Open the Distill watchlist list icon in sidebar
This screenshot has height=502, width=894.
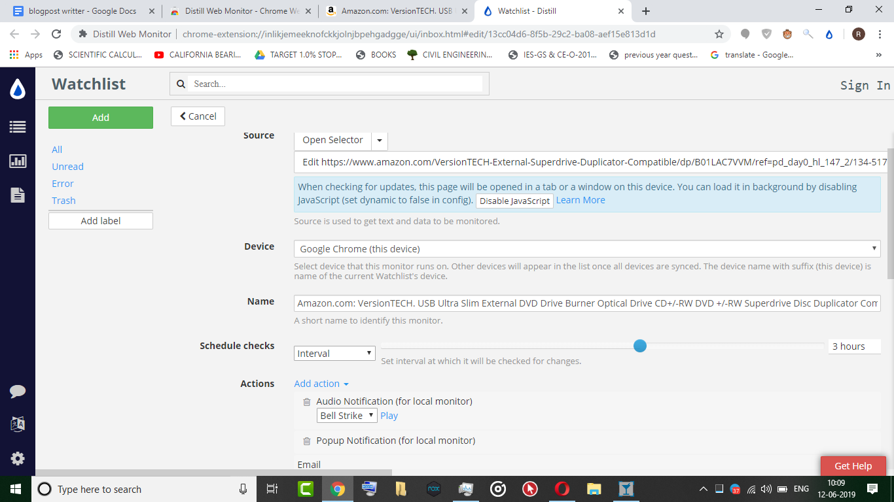18,127
